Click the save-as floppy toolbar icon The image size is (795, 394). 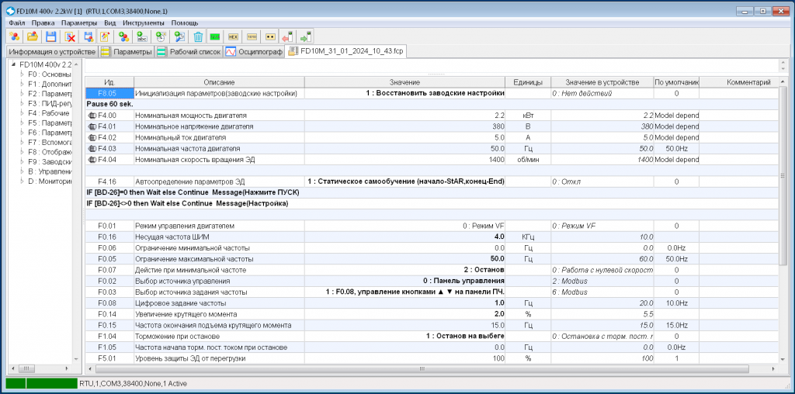89,36
